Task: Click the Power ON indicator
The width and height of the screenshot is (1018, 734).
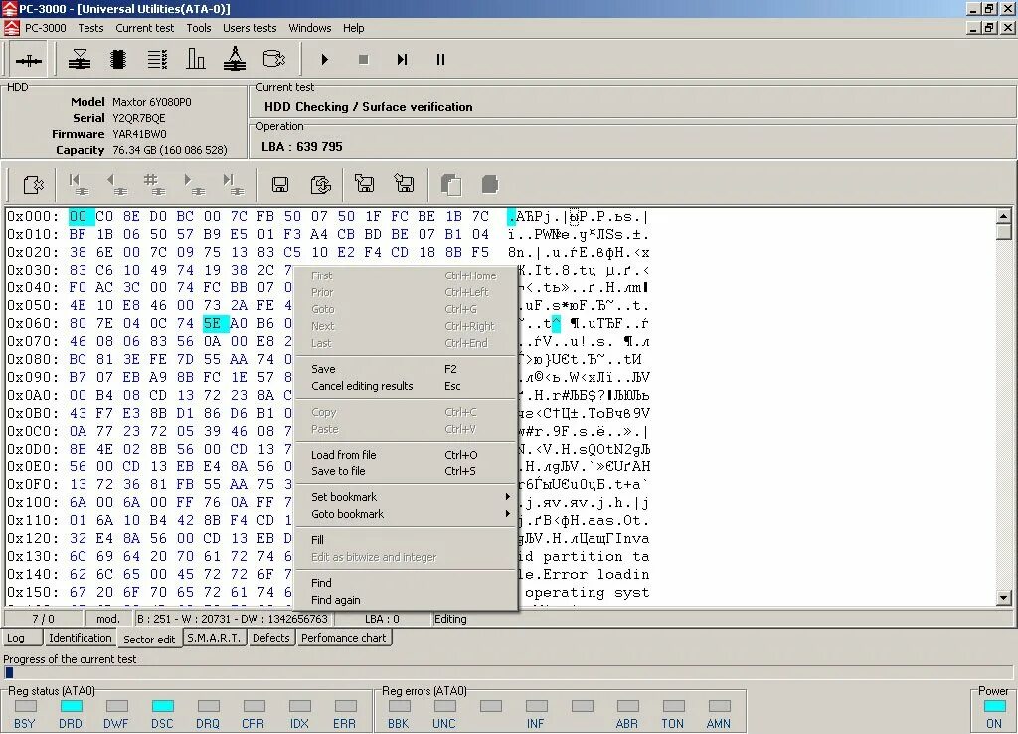Action: 994,707
